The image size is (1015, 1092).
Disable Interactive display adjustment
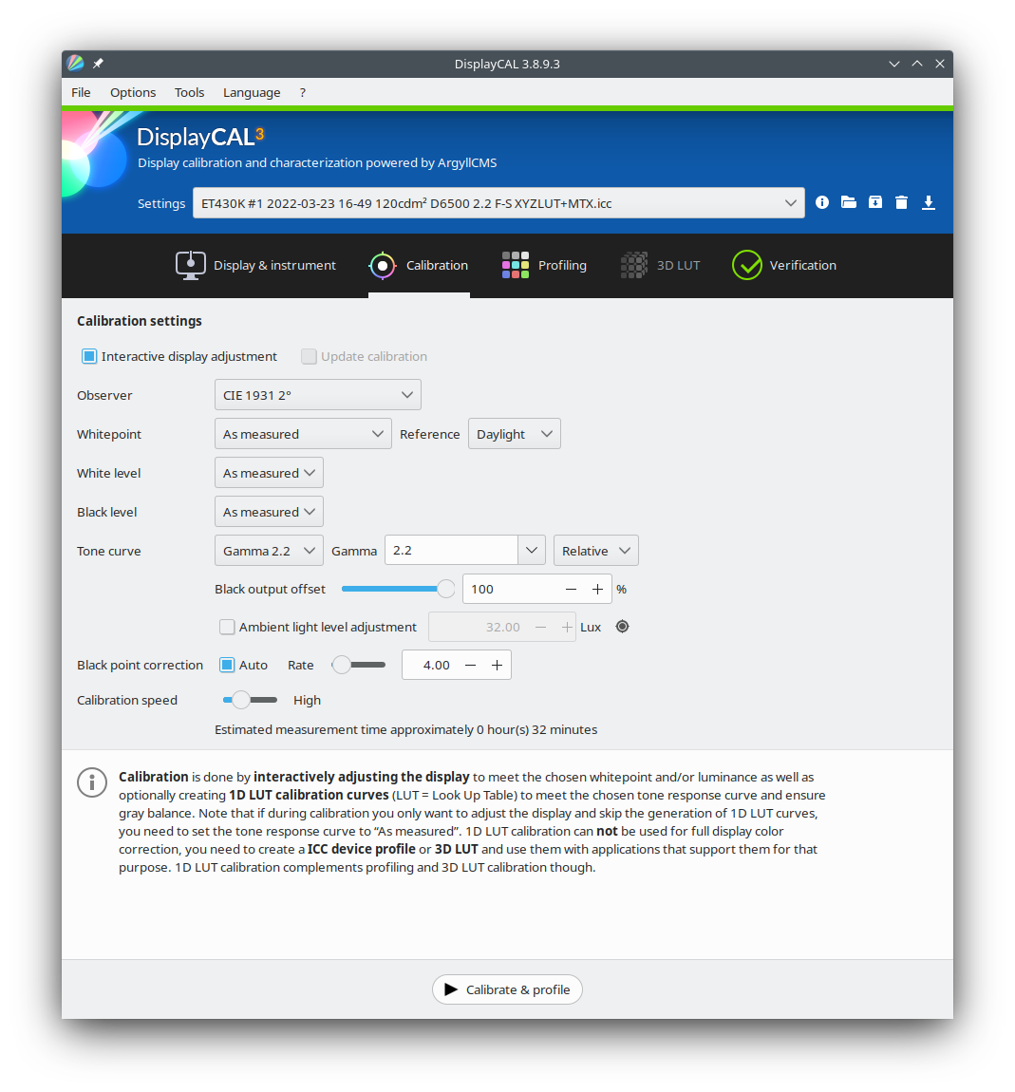pyautogui.click(x=88, y=355)
